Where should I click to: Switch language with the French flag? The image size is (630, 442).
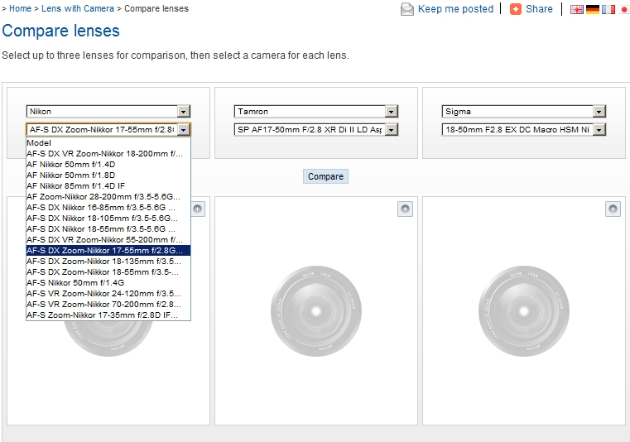[608, 9]
